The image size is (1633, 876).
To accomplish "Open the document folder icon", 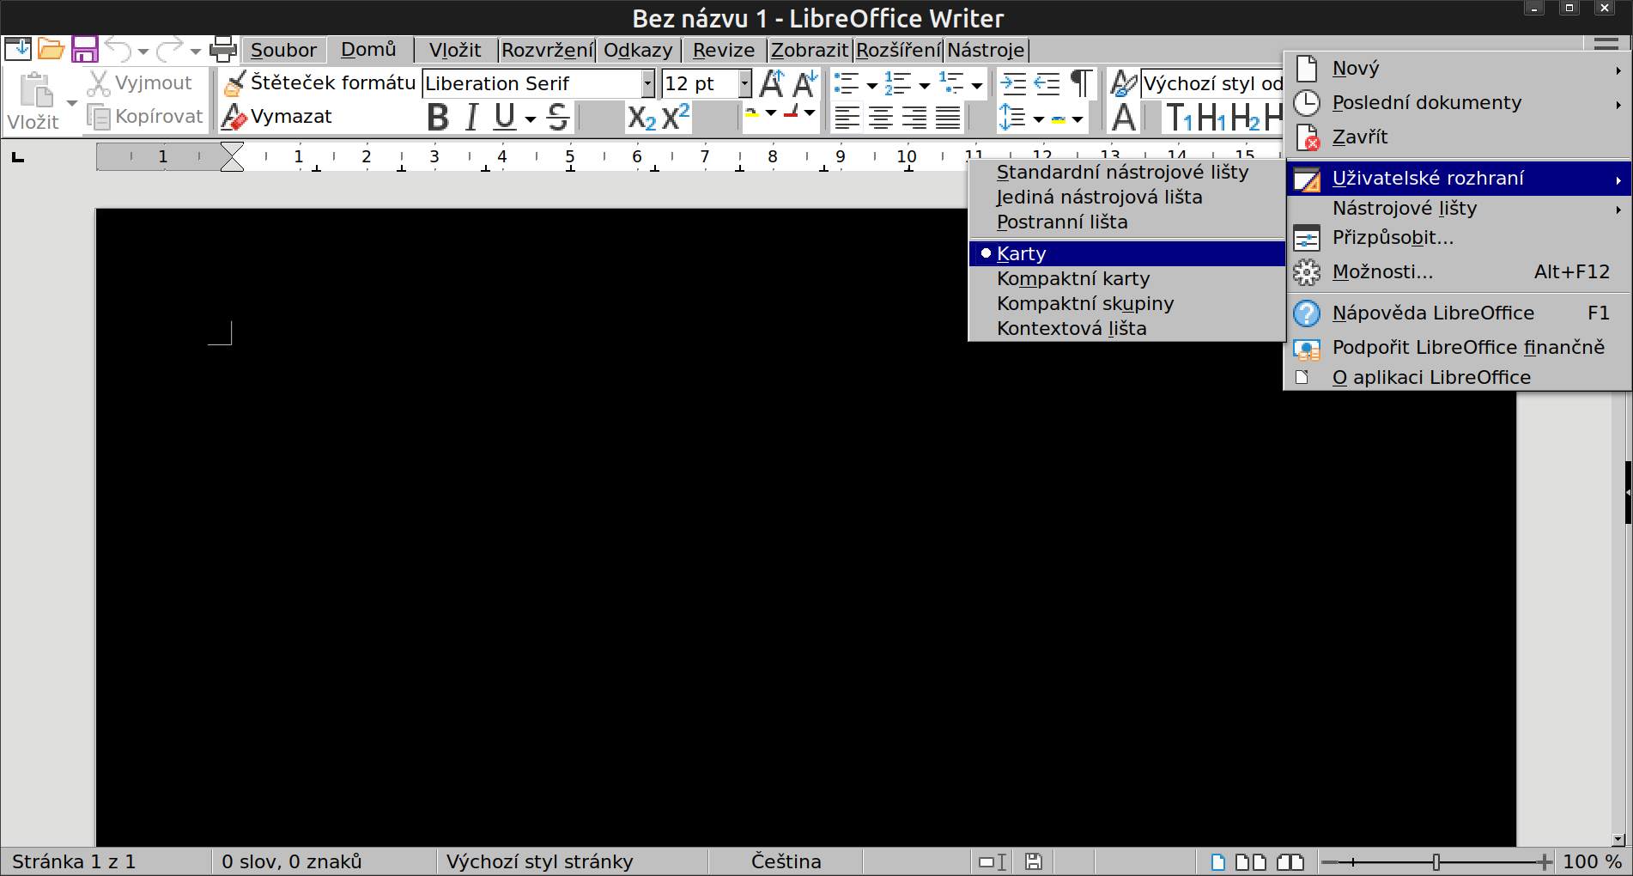I will (x=52, y=49).
